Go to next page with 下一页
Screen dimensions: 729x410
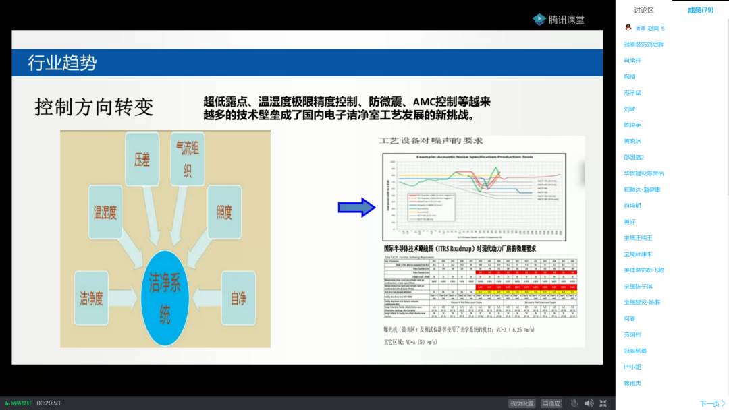click(712, 403)
